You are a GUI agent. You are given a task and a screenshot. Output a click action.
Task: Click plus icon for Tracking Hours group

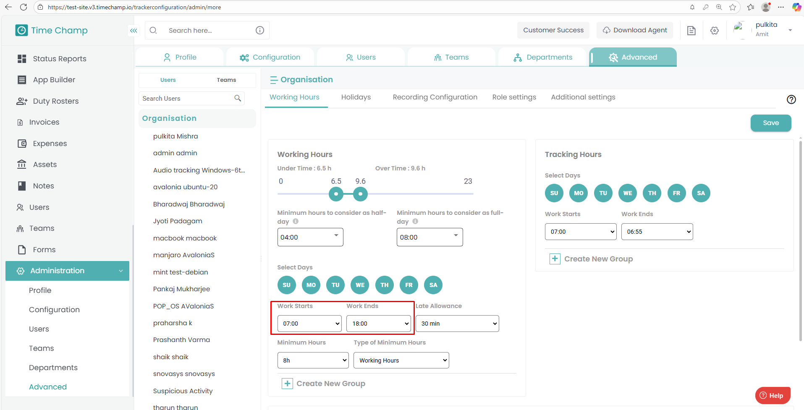click(x=555, y=259)
